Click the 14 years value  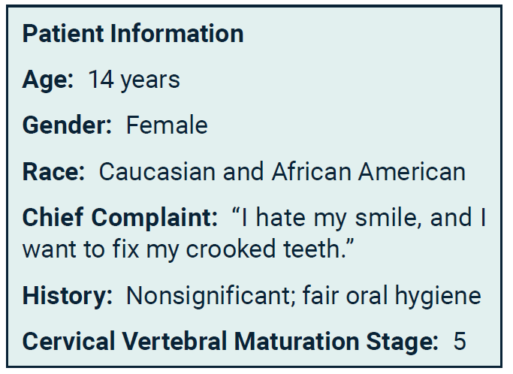[134, 80]
